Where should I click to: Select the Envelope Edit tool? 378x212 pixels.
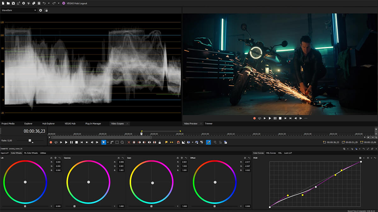112,142
